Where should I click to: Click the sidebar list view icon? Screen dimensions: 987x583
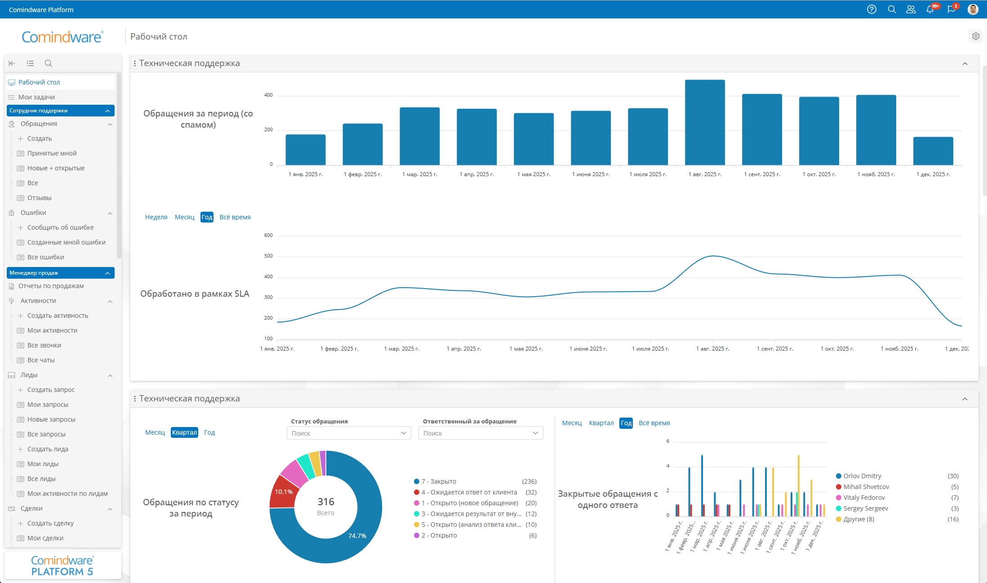[30, 63]
